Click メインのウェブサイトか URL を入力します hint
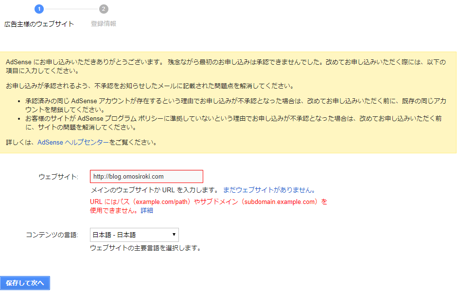 pyautogui.click(x=155, y=190)
